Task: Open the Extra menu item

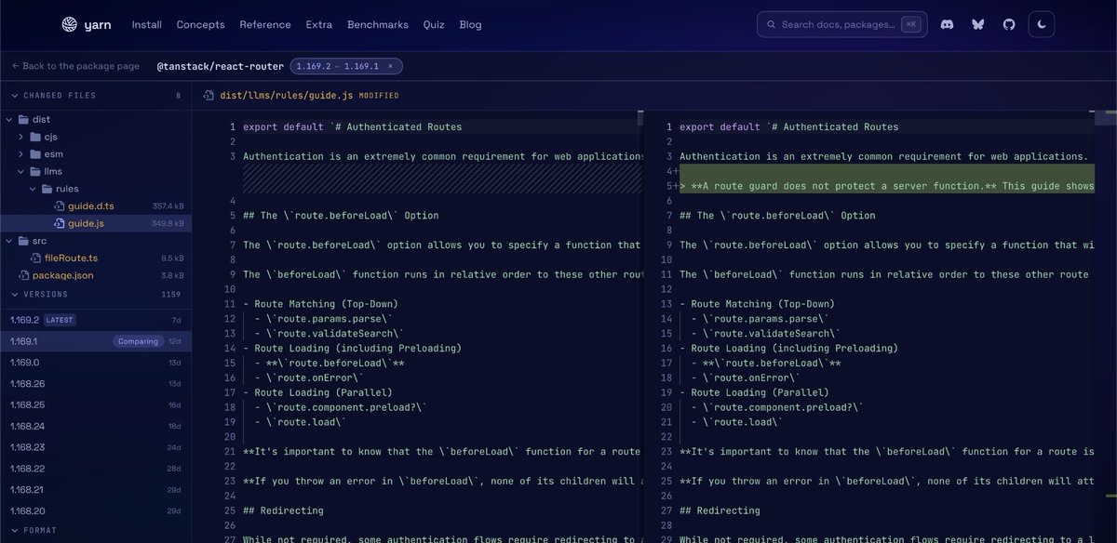Action: point(319,25)
